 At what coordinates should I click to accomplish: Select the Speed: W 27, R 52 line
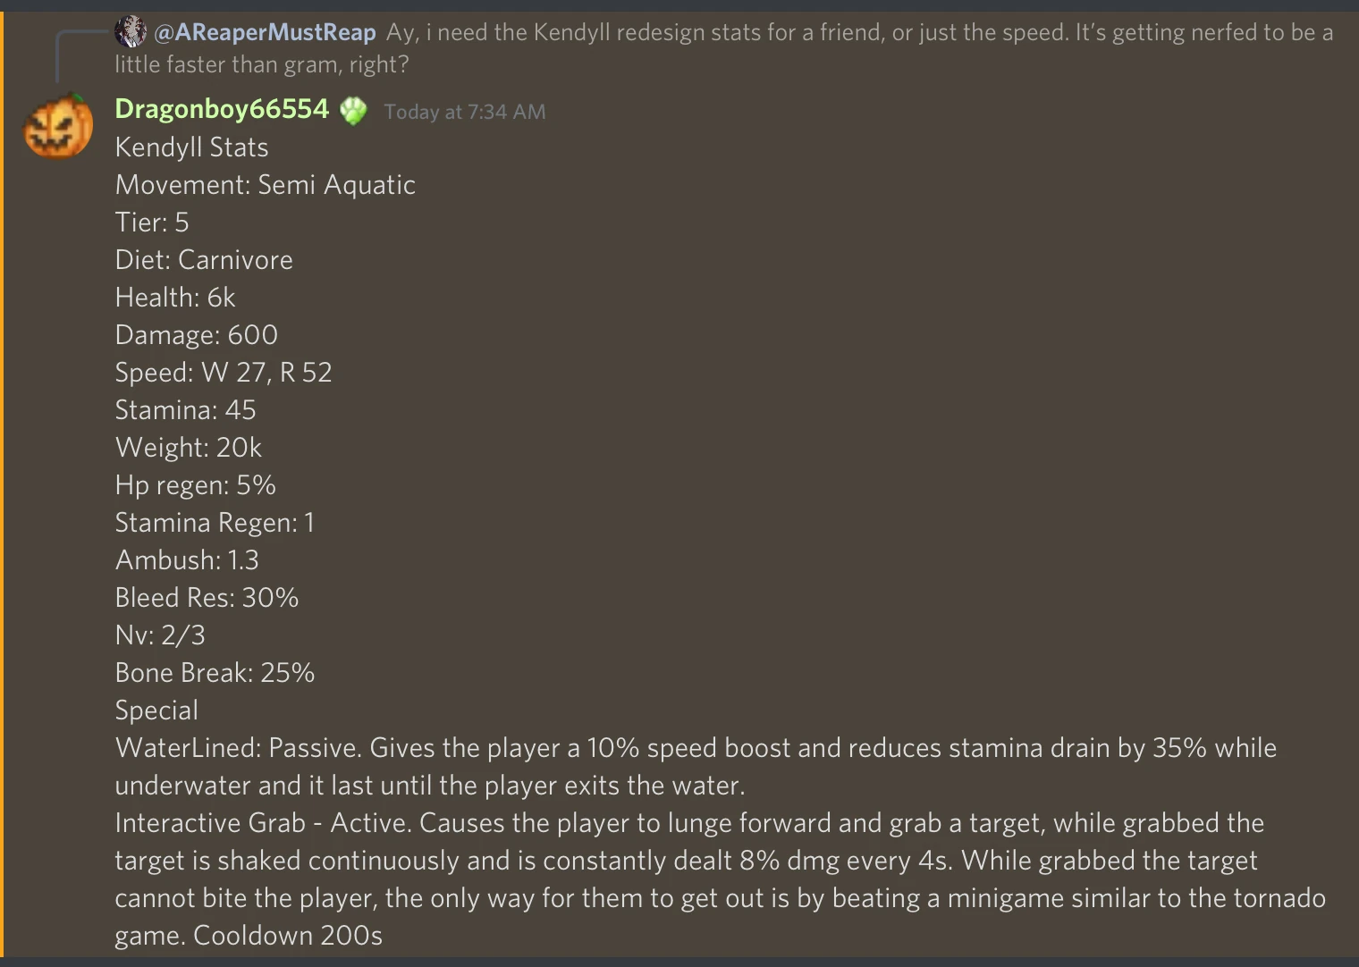tap(224, 372)
